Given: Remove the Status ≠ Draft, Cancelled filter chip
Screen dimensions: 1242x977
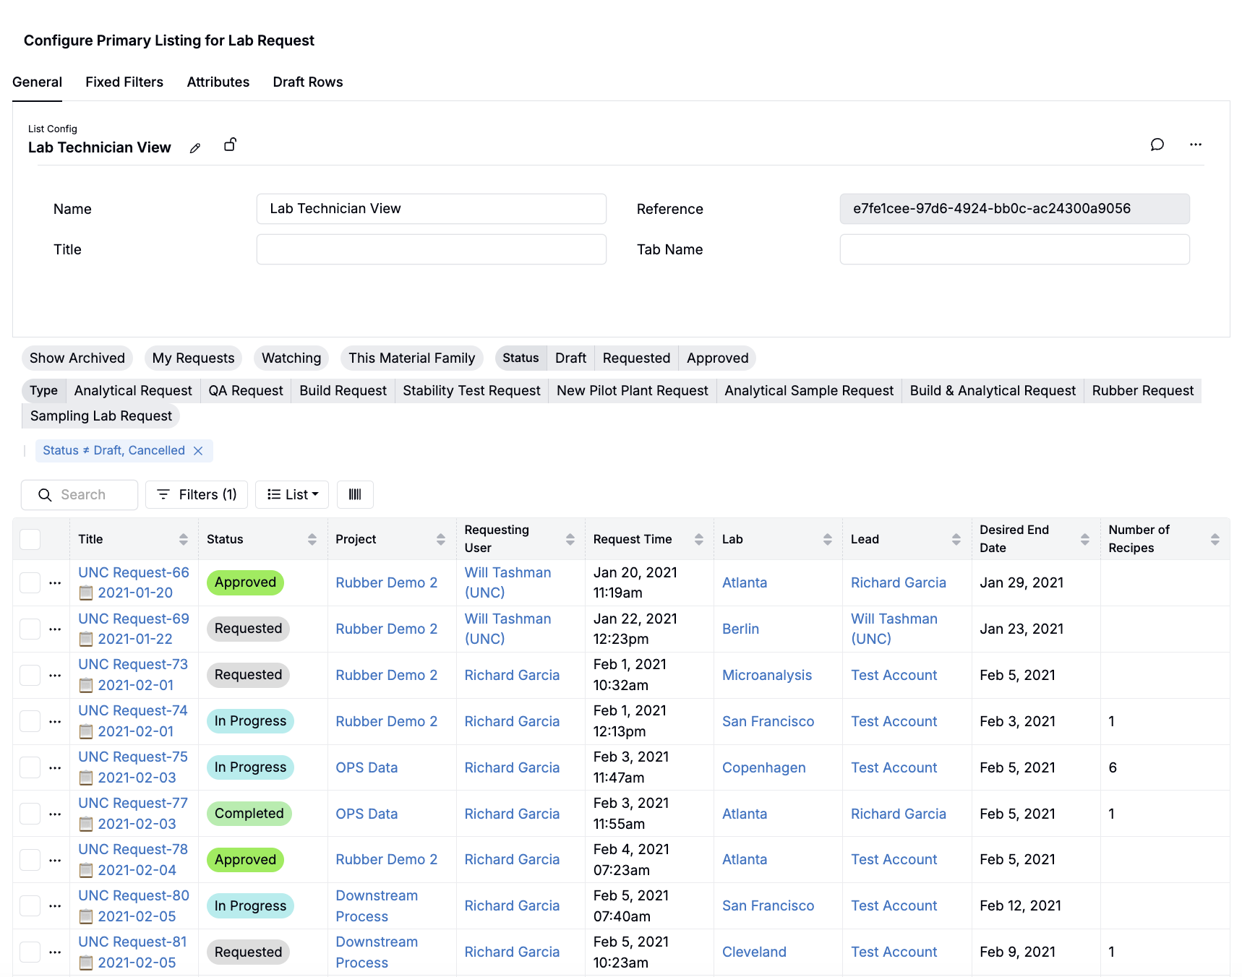Looking at the screenshot, I should click(198, 451).
